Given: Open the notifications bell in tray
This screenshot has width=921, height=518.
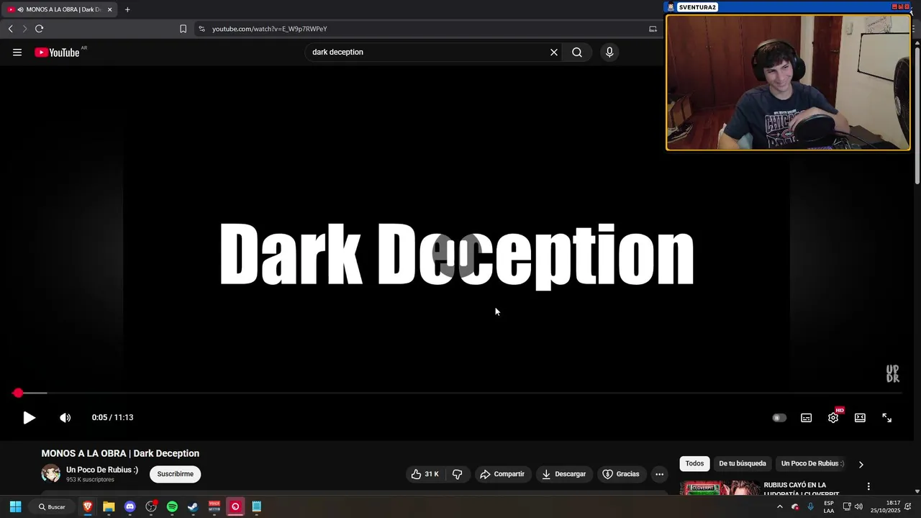Looking at the screenshot, I should (x=908, y=506).
